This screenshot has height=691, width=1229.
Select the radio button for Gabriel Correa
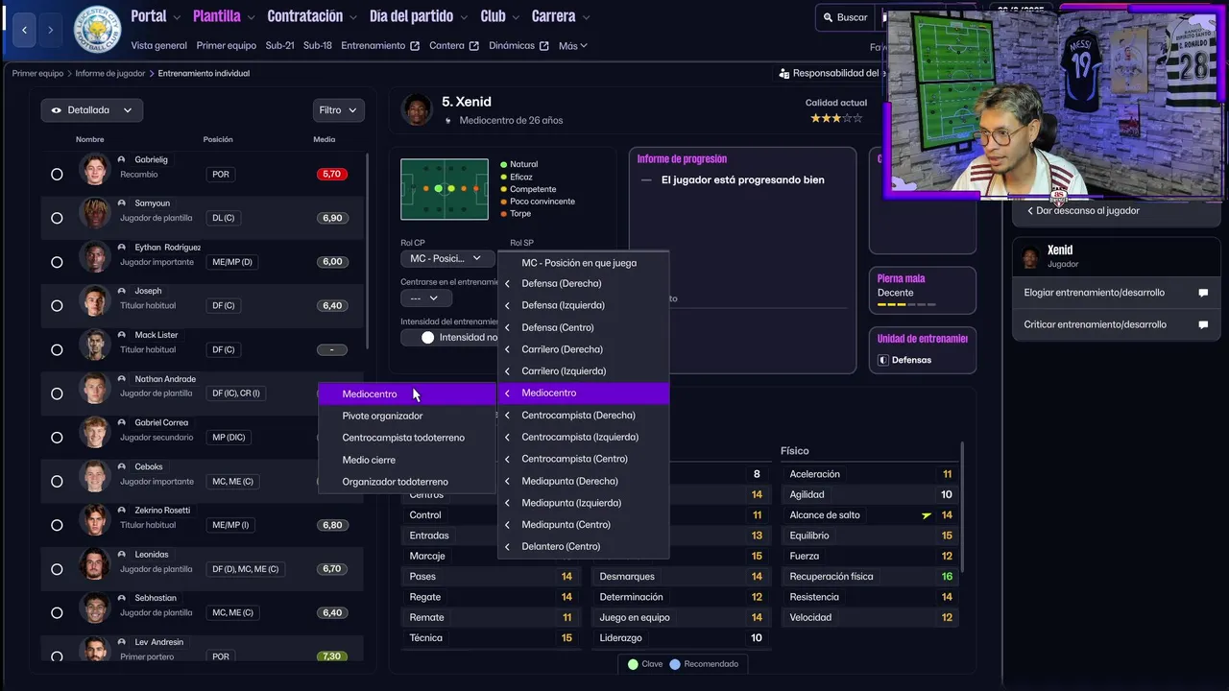coord(57,438)
